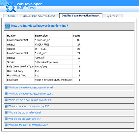Image resolution: width=139 pixels, height=132 pixels.
Task: Select Detailed Spam Detection Report tab
Action: tap(81, 16)
